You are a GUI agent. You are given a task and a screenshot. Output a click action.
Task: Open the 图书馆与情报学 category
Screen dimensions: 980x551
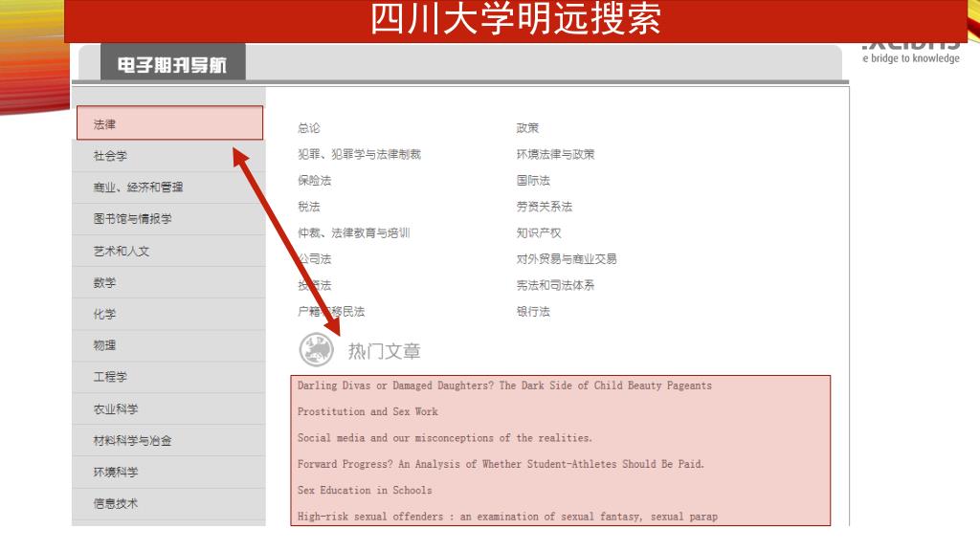tap(168, 219)
